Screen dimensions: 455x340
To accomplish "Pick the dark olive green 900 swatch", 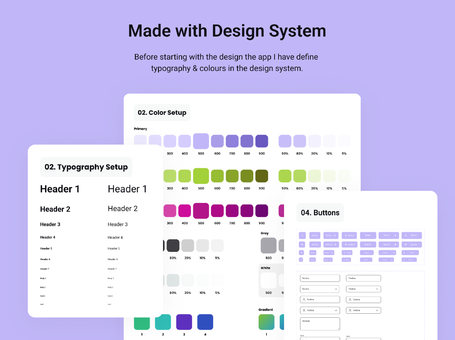I will (x=262, y=176).
